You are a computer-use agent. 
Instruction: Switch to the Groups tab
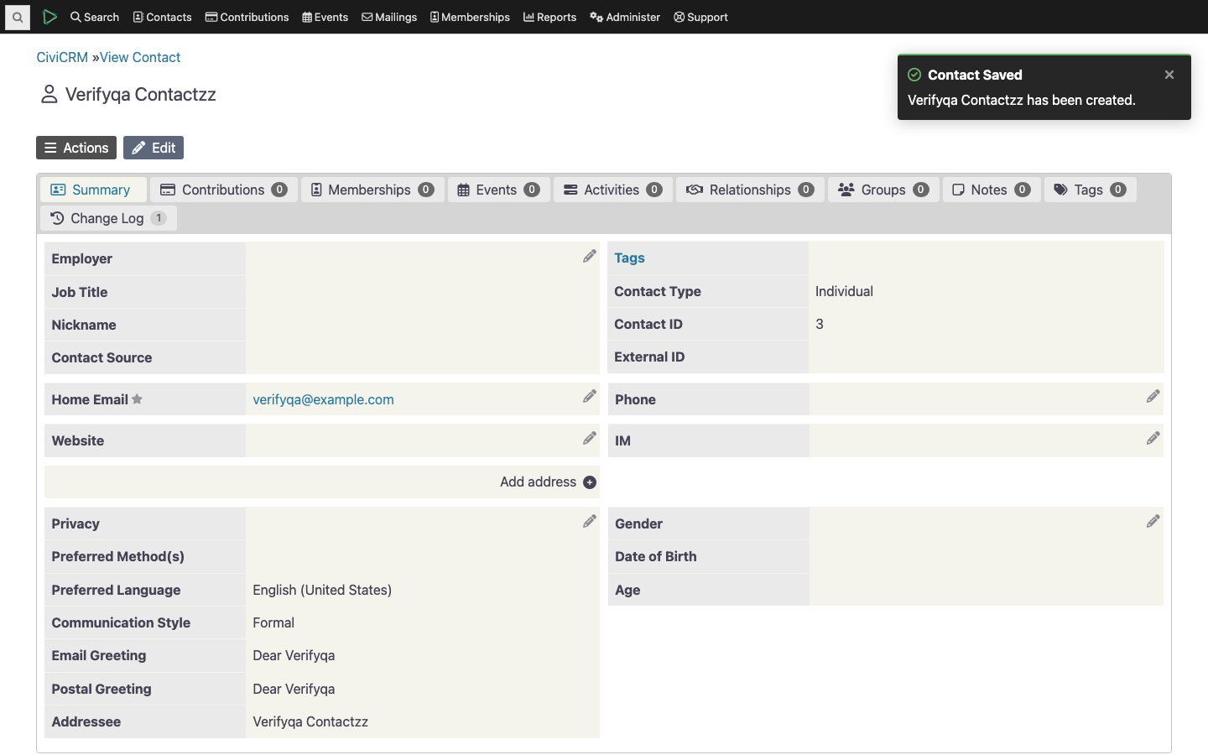tap(883, 190)
